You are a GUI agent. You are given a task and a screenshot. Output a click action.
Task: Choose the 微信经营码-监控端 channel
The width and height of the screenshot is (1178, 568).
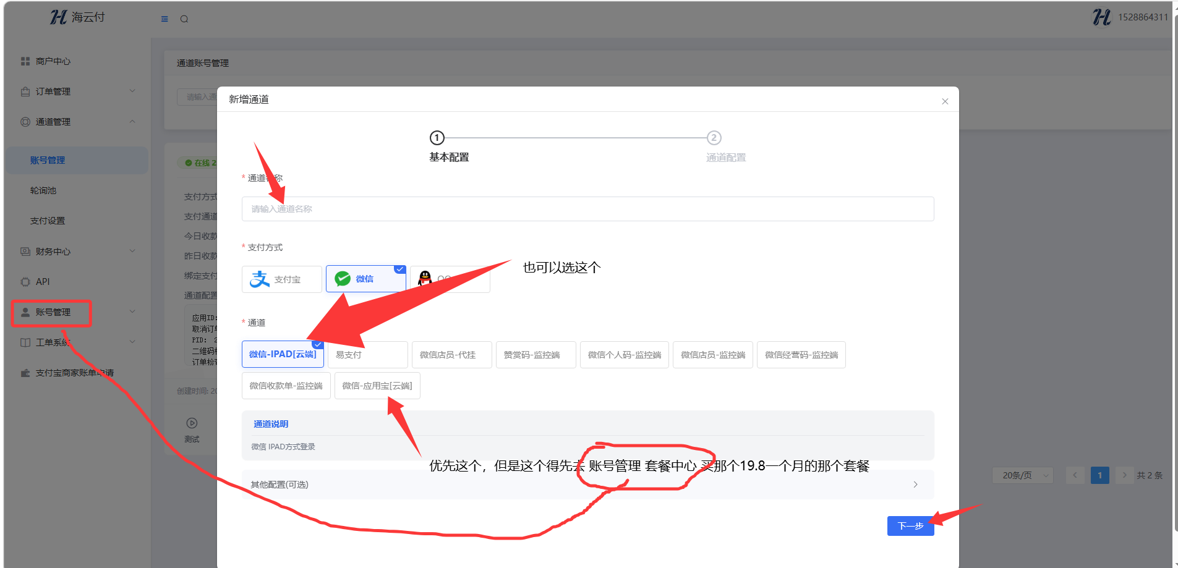point(801,355)
